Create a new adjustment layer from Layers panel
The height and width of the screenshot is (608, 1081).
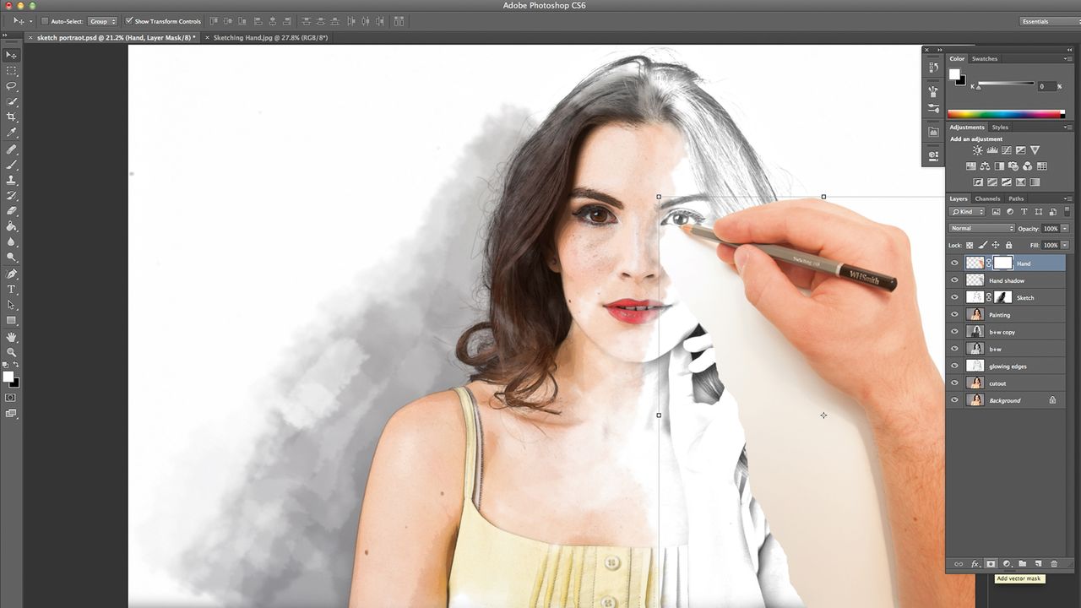point(1007,563)
